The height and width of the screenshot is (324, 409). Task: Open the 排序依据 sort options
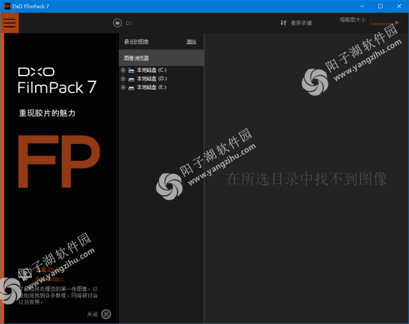coord(301,23)
